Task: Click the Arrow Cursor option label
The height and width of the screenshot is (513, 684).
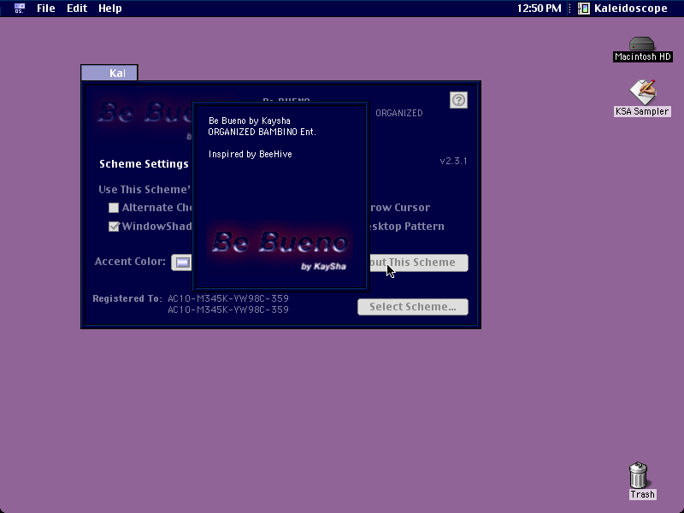Action: click(x=399, y=208)
